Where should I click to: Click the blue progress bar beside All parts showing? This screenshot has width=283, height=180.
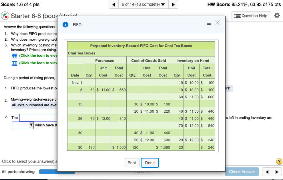pos(57,172)
